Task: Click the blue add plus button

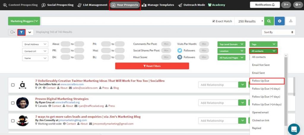Action: click(280, 21)
